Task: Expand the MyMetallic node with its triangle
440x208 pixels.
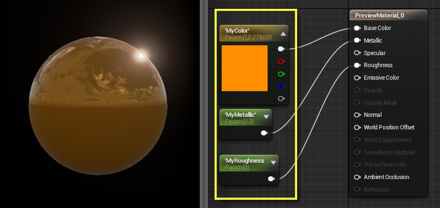Action: coord(267,117)
